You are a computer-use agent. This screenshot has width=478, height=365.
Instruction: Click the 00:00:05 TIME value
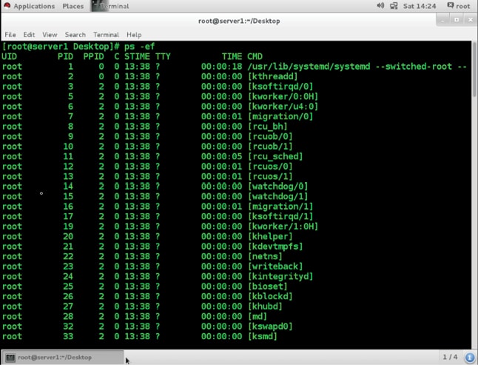point(222,156)
